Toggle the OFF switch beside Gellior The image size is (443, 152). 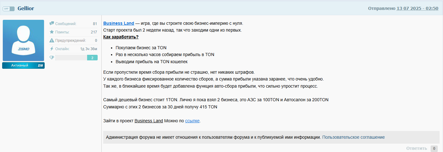coord(9,9)
